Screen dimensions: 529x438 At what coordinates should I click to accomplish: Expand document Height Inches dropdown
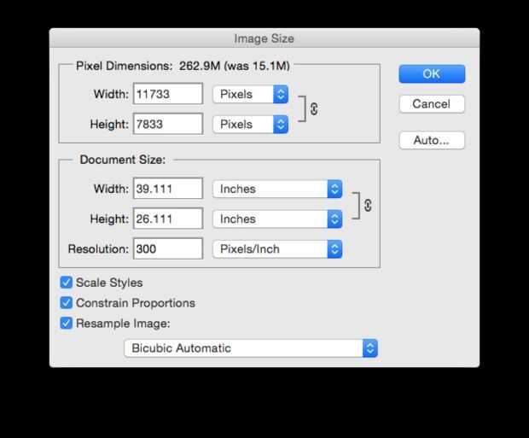click(x=277, y=219)
